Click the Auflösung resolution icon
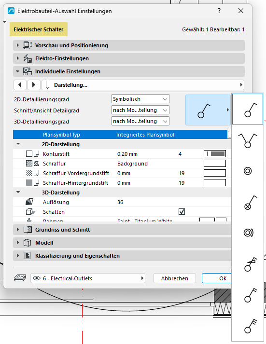266x344 pixels. [29, 202]
